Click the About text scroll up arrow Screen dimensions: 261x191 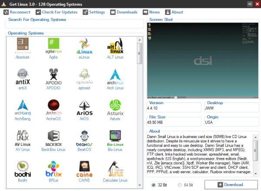click(x=255, y=137)
